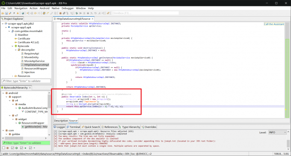Collapse the support package in hierarchy
This screenshot has width=291, height=156.
click(x=6, y=97)
